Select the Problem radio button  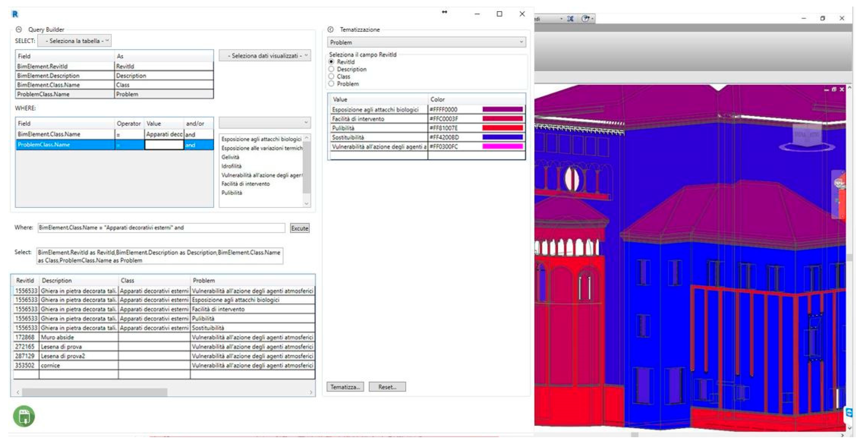pyautogui.click(x=332, y=84)
